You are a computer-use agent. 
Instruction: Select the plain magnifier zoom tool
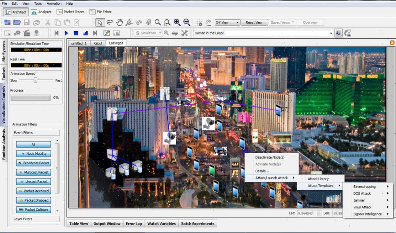158,22
